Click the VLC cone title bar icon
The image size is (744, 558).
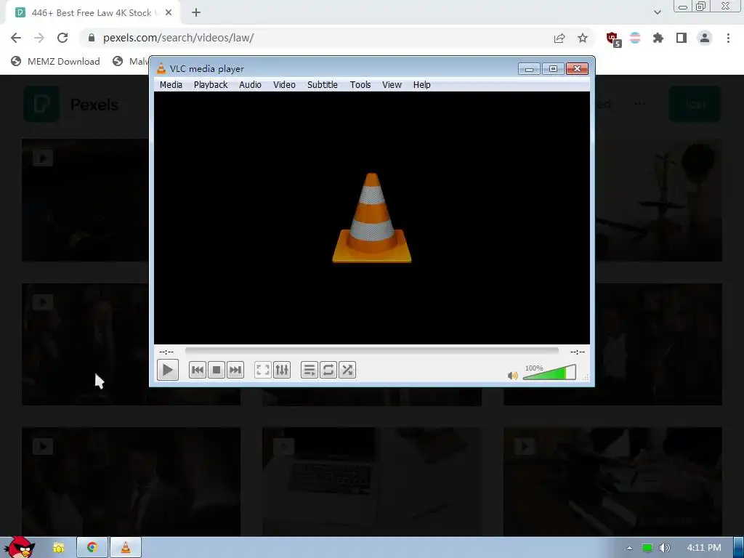161,69
